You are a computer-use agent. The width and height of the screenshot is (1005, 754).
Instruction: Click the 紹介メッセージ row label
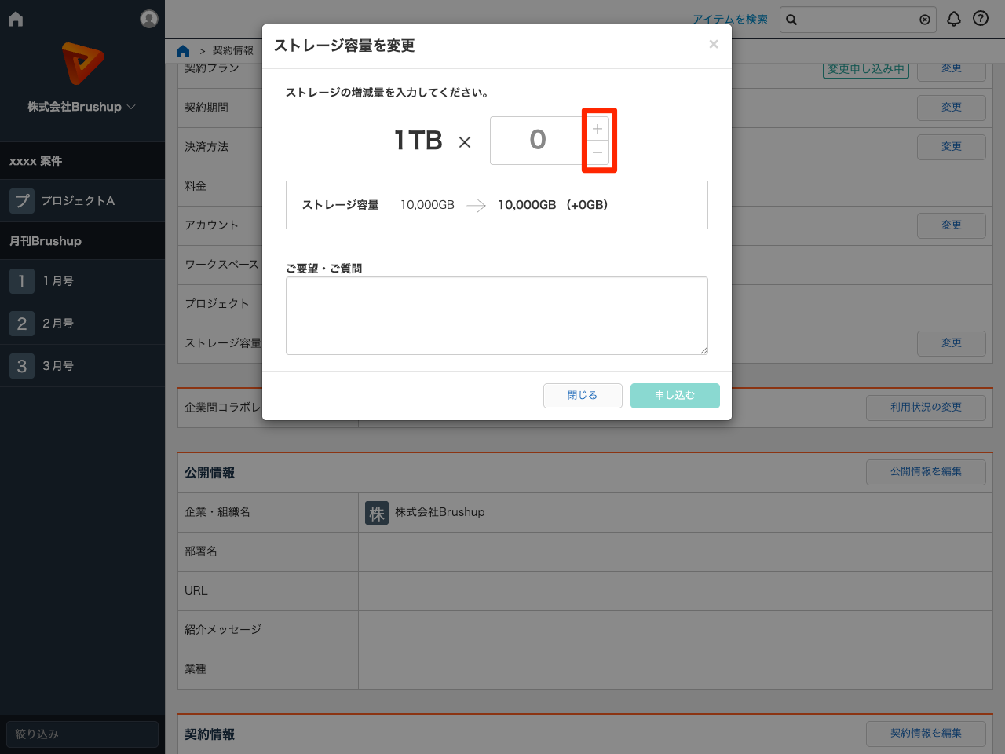tap(223, 630)
